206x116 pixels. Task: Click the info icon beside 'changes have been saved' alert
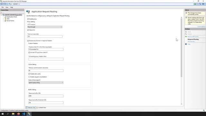pos(186,13)
